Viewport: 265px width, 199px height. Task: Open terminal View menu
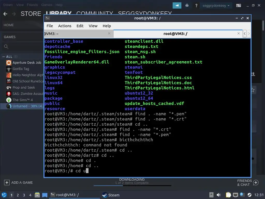click(93, 26)
